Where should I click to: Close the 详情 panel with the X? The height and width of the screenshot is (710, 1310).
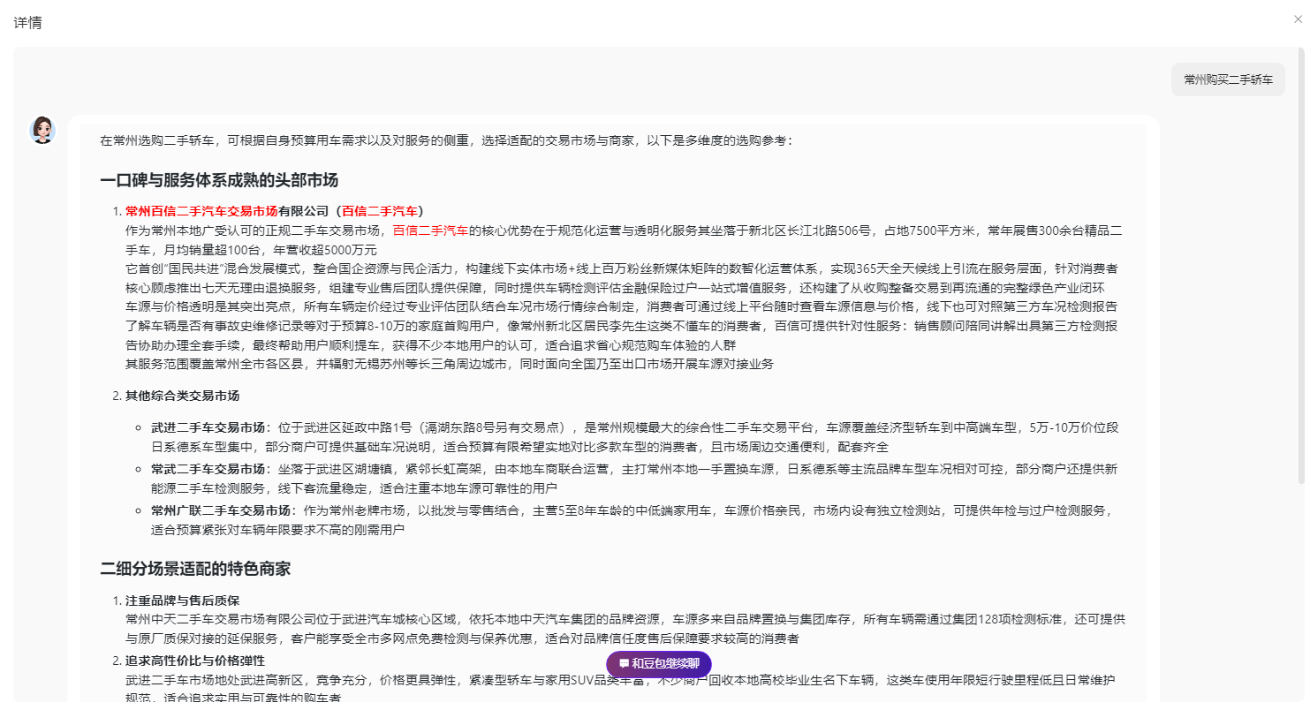coord(1298,19)
